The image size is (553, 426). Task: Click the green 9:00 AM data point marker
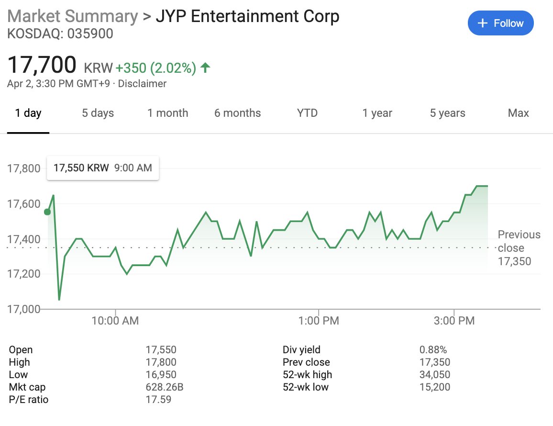pyautogui.click(x=47, y=212)
